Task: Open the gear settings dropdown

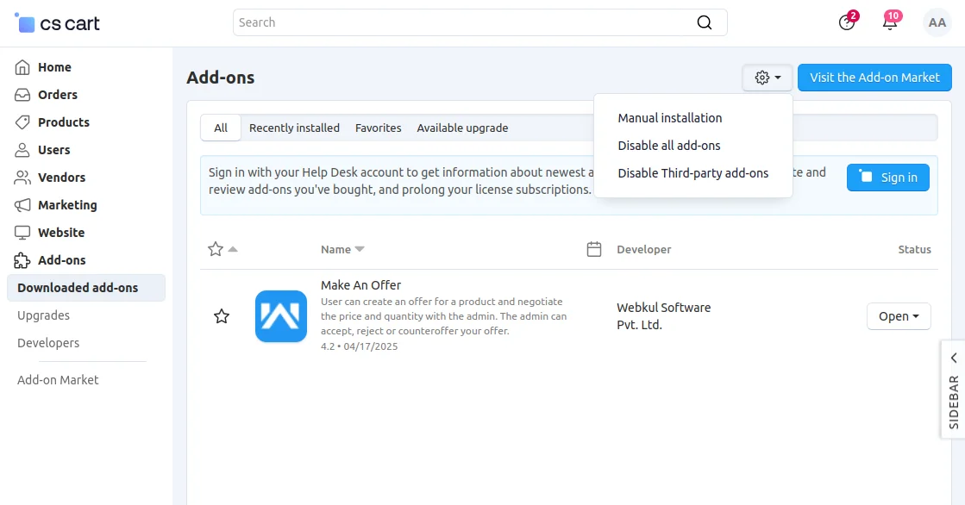Action: 768,78
